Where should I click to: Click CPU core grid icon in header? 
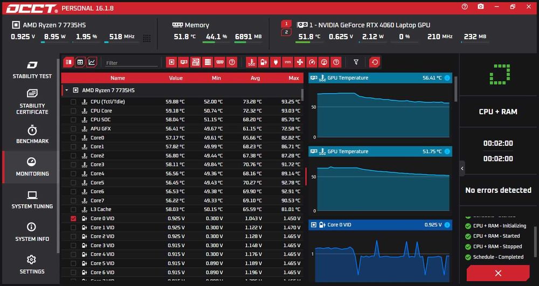coord(147,38)
